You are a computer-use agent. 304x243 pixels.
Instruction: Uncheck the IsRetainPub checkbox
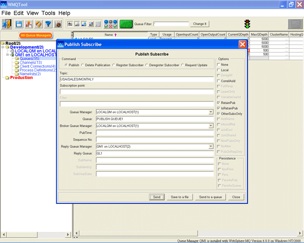tap(218, 108)
